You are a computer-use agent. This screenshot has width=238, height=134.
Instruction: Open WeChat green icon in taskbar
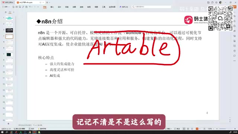click(39, 132)
